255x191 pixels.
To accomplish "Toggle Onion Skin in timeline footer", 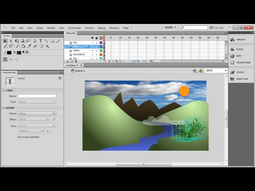I will 109,61.
